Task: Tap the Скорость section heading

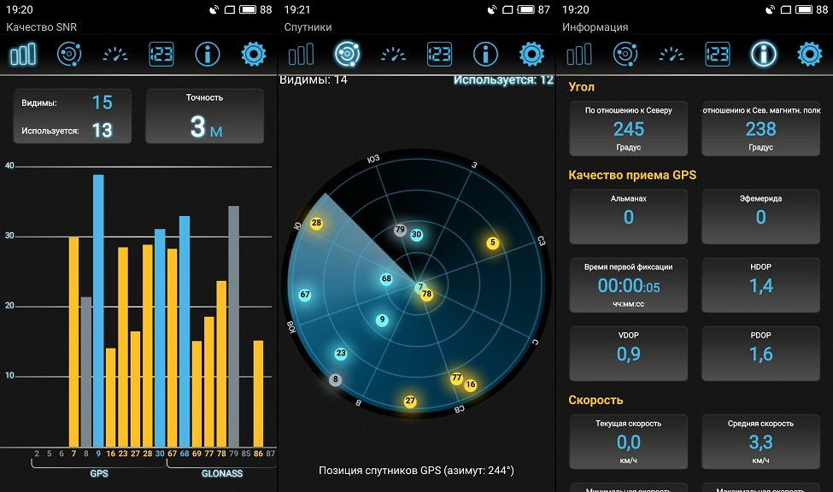Action: 595,400
